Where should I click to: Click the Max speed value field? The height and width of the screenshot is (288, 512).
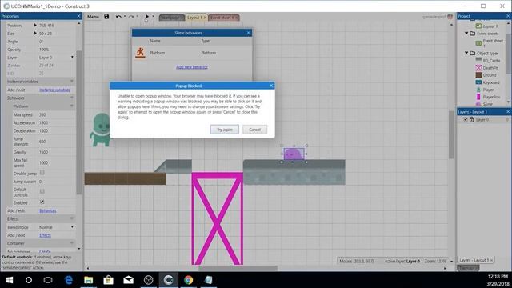click(x=56, y=115)
